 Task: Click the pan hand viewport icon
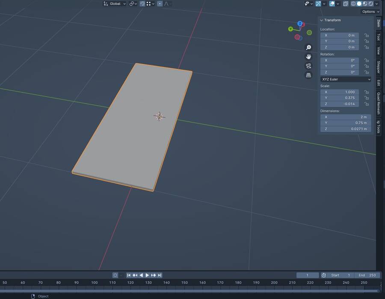pyautogui.click(x=308, y=57)
